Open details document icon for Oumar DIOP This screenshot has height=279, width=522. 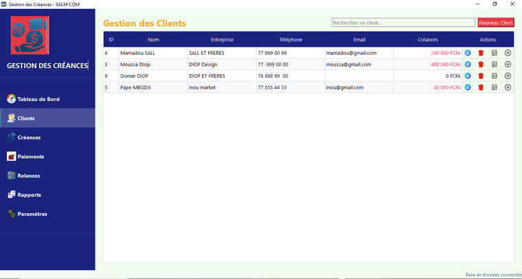coord(494,76)
